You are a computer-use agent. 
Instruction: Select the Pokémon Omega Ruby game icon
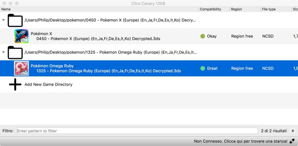coord(21,68)
